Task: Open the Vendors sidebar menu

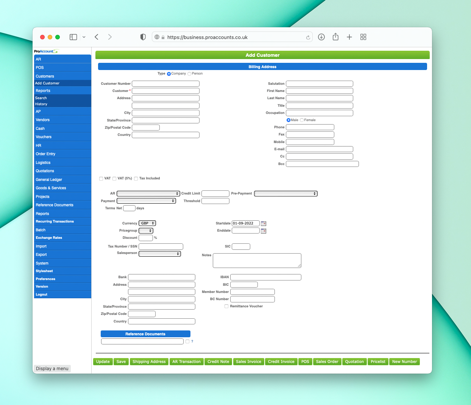Action: [x=62, y=120]
